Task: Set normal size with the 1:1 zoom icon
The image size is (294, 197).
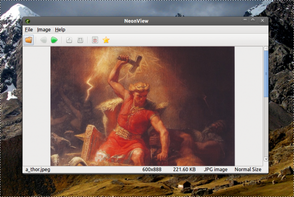Action: coord(69,40)
